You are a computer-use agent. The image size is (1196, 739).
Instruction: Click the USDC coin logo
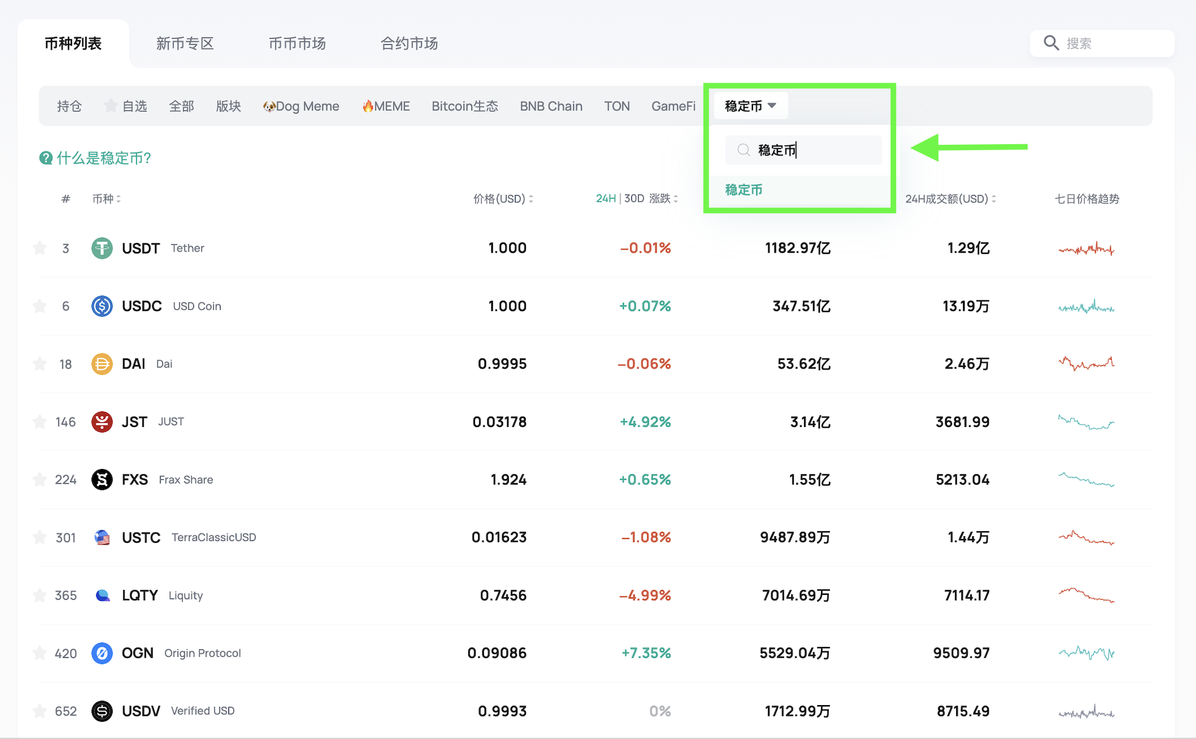[102, 306]
